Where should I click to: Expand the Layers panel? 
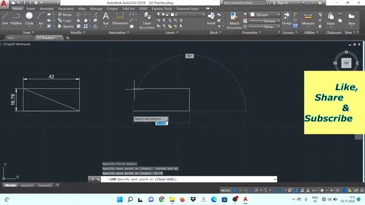(x=172, y=32)
